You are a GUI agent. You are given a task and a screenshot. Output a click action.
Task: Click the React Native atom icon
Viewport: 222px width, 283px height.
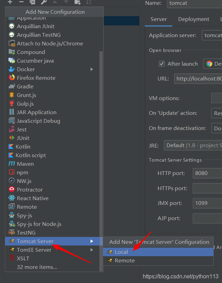pyautogui.click(x=12, y=198)
